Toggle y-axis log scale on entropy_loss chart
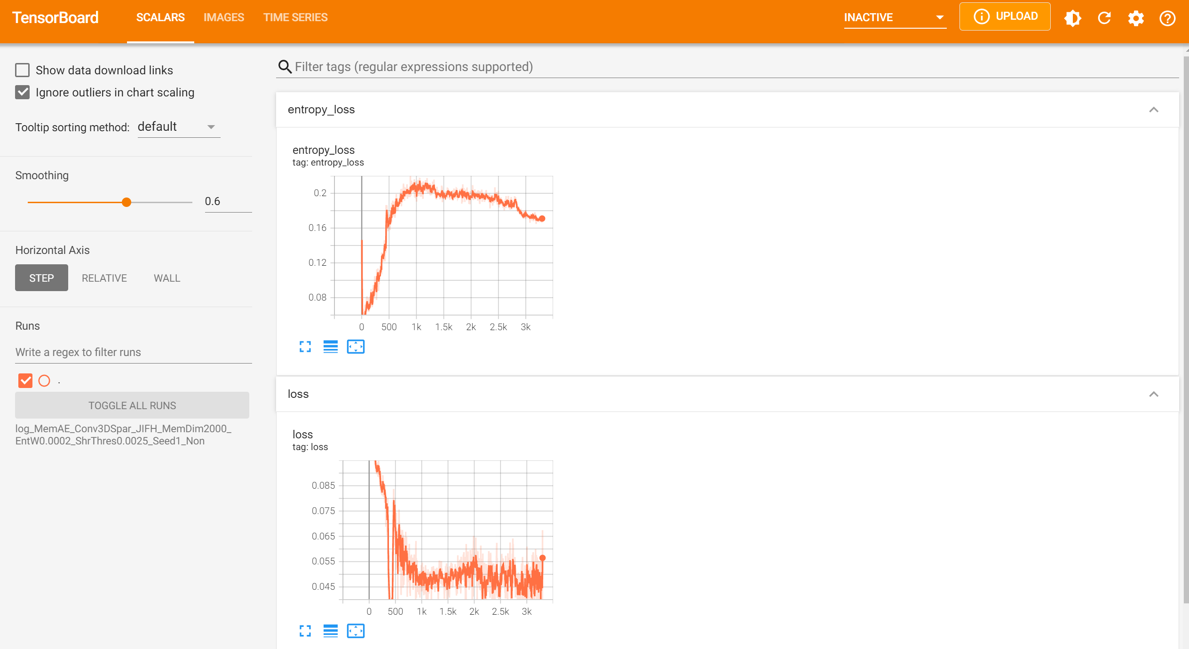The image size is (1189, 649). 330,347
